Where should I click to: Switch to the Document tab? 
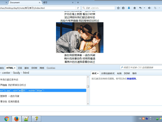[x=24, y=3]
